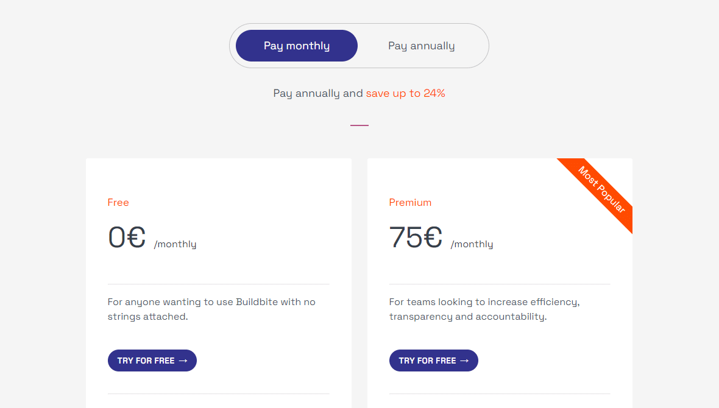Click the divider line below 75€ price
719x408 pixels.
click(500, 284)
